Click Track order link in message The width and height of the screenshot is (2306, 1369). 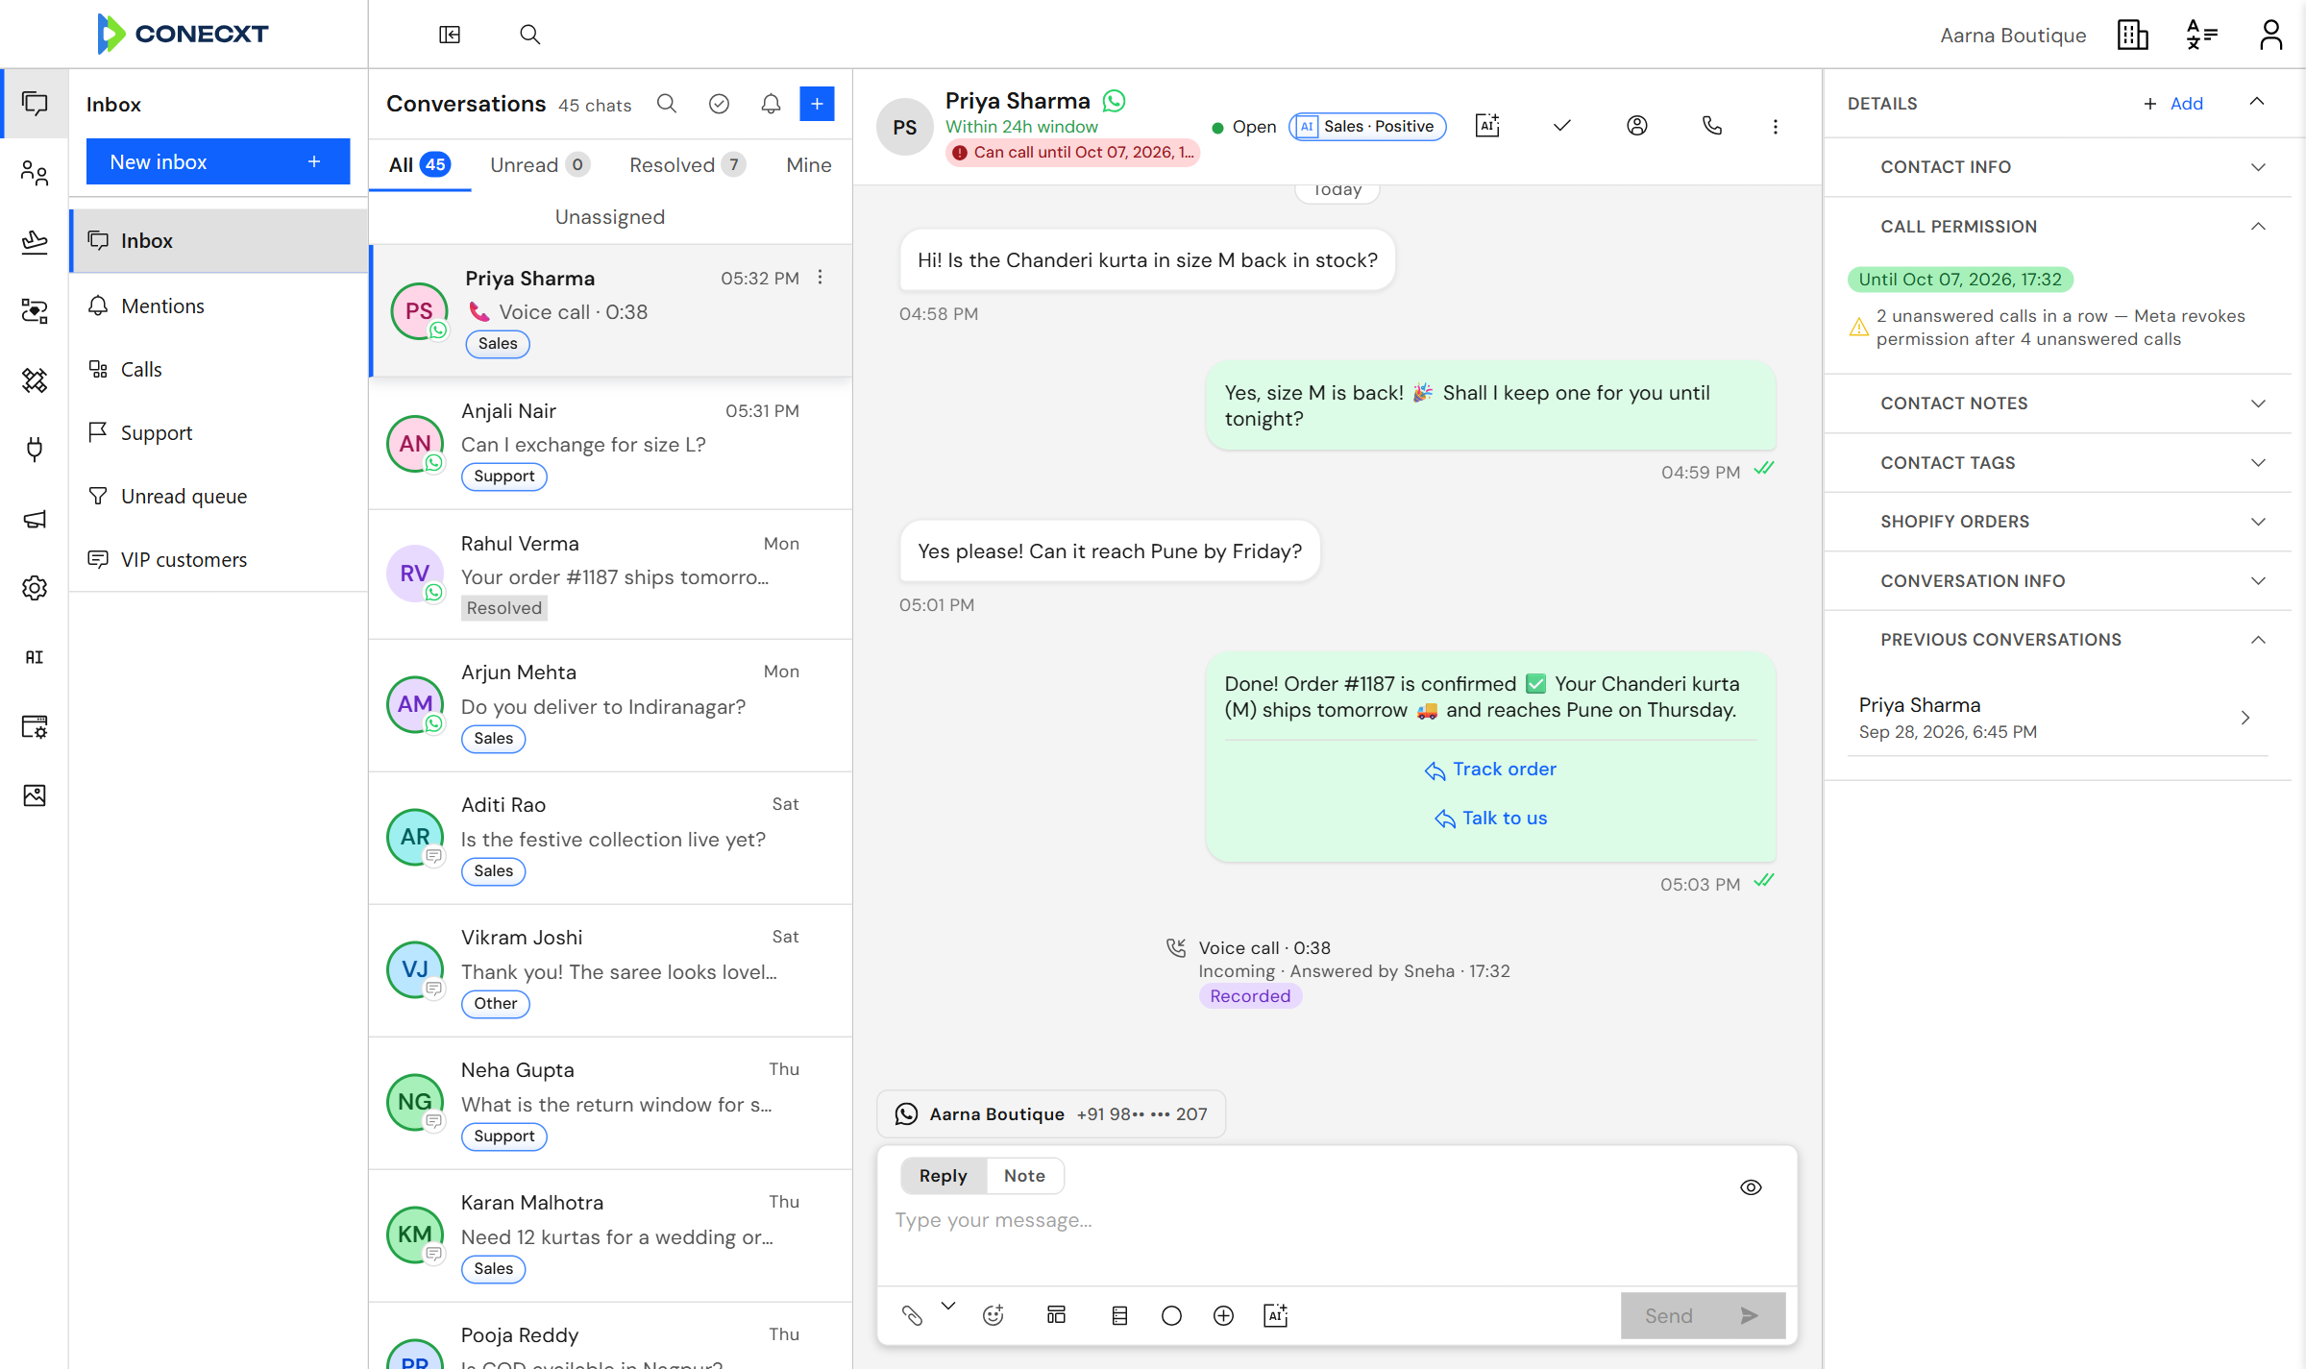pos(1490,770)
